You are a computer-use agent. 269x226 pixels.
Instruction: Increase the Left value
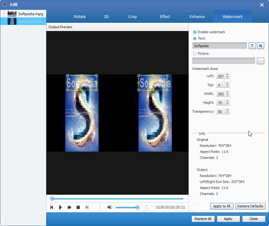[227, 75]
